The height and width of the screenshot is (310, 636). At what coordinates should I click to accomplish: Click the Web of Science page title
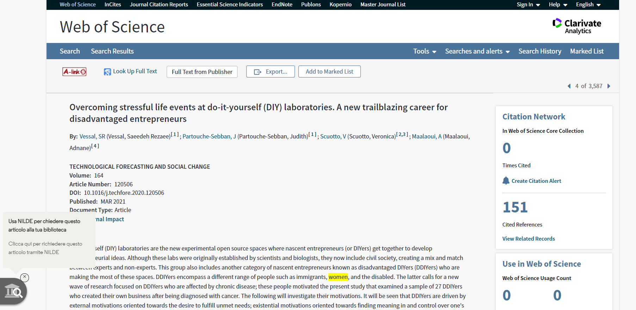[x=112, y=27]
